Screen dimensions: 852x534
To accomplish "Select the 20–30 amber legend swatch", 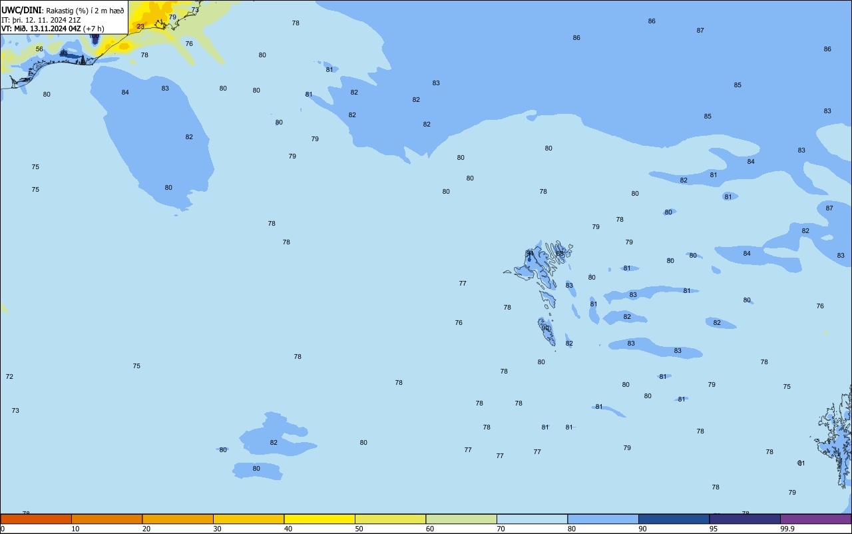I will tap(178, 519).
